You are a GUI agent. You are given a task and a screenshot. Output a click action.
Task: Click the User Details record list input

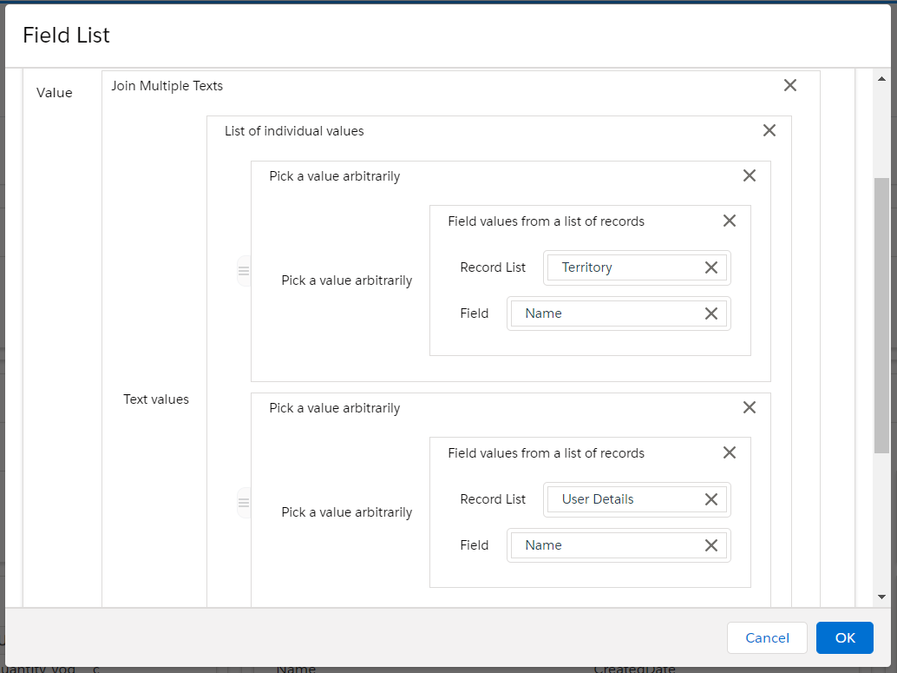[x=623, y=499]
